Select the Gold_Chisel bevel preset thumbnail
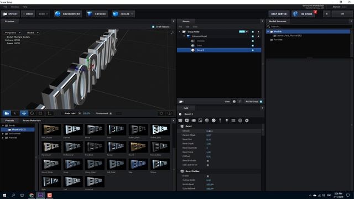 click(x=51, y=130)
